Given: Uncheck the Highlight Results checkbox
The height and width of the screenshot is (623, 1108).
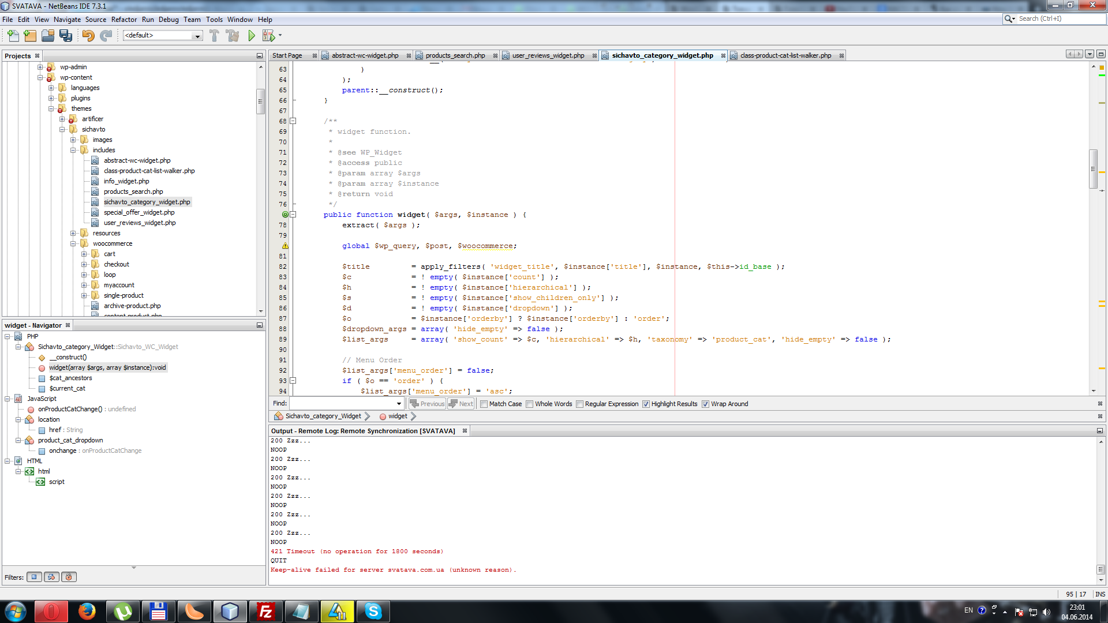Looking at the screenshot, I should click(646, 404).
